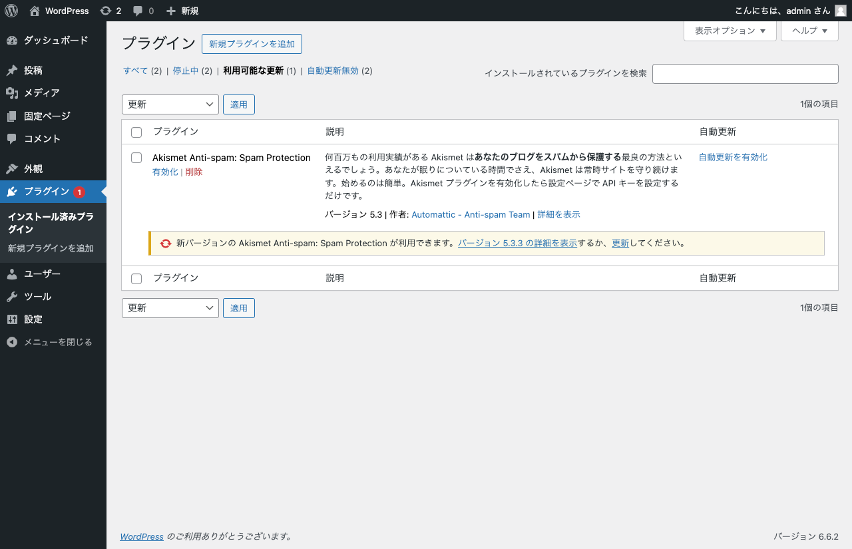Click WordPress link in page footer

(142, 536)
